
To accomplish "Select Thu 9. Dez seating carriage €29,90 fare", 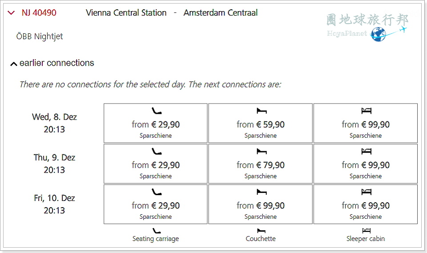I will pos(156,164).
